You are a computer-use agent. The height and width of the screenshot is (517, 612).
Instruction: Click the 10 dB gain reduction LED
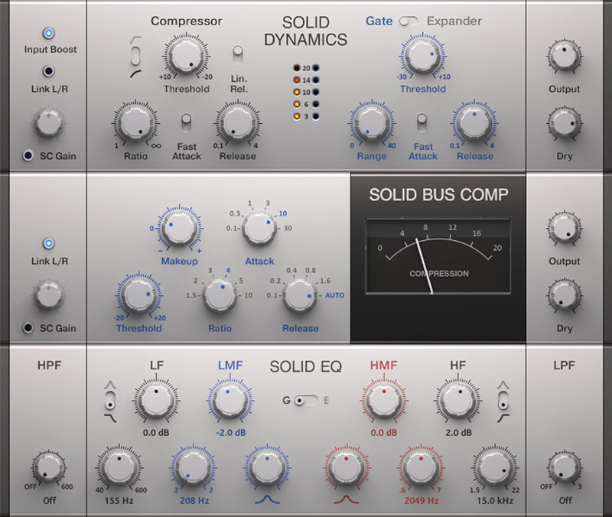[297, 92]
